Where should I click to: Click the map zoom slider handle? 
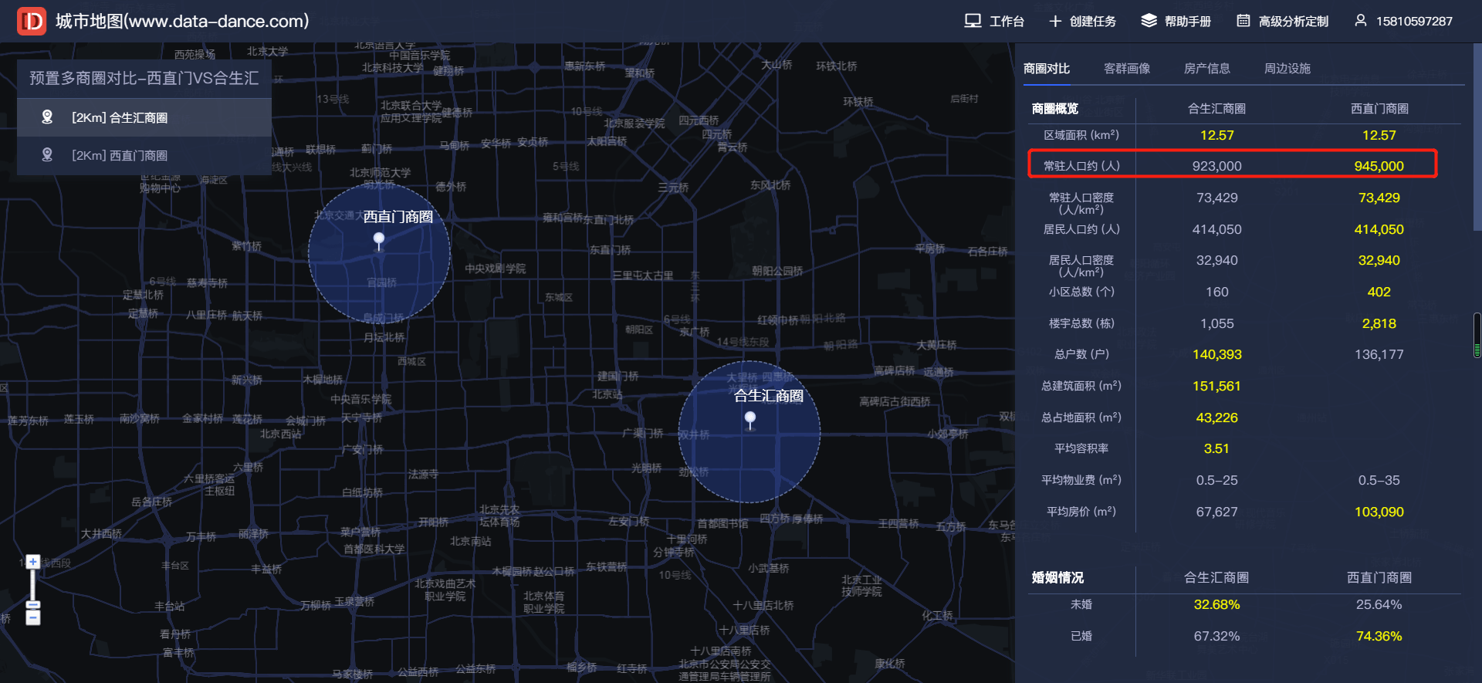pos(32,605)
